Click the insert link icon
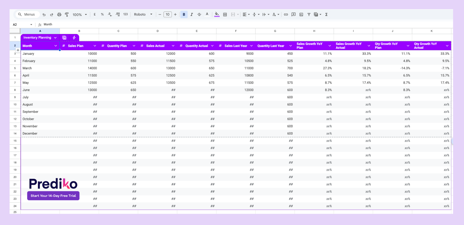464x225 pixels. pos(286,14)
